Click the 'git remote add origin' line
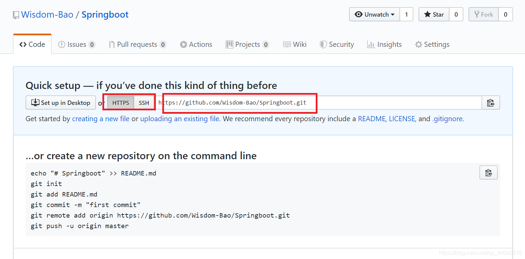The image size is (525, 259). [160, 216]
